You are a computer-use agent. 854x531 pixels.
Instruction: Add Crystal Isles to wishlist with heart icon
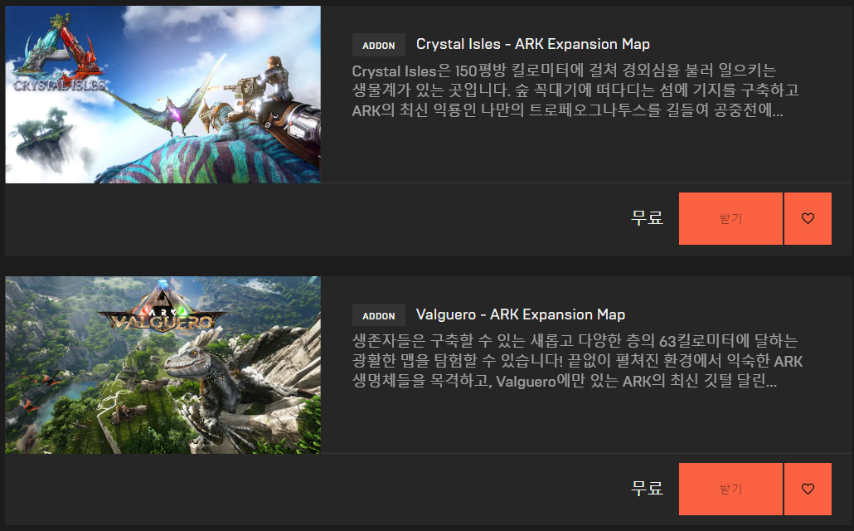(x=808, y=218)
